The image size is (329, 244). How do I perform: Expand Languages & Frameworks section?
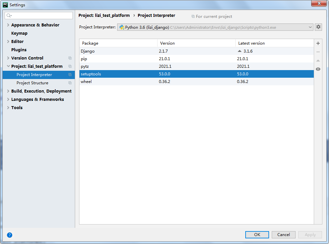click(8, 100)
